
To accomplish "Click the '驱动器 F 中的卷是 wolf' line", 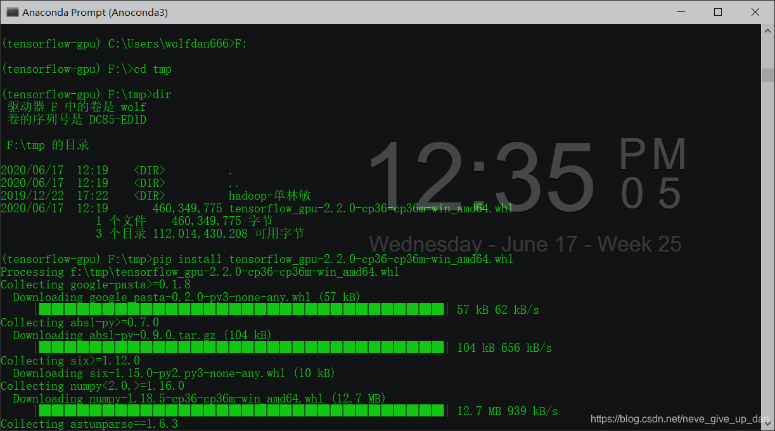I will click(x=76, y=107).
